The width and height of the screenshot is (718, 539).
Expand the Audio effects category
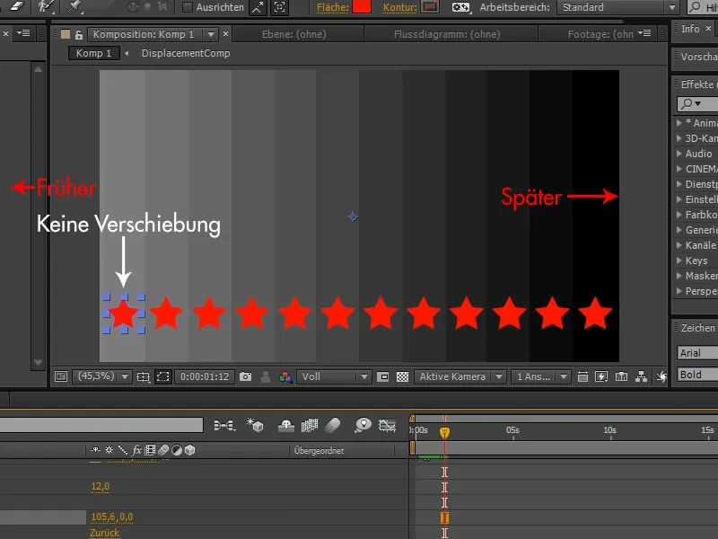click(x=679, y=154)
